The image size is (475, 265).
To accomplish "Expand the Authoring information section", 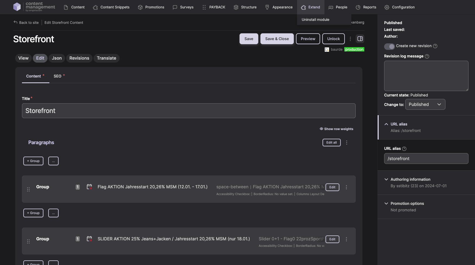I will tap(386, 179).
